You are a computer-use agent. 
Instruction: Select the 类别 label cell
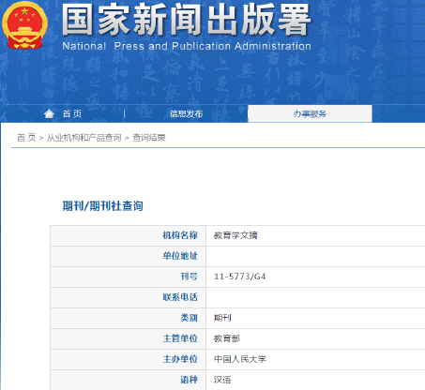click(x=129, y=318)
